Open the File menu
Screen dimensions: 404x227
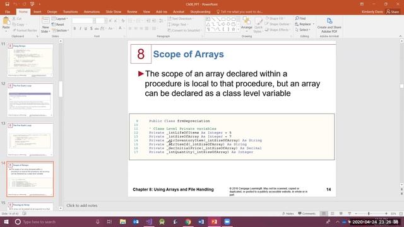[x=8, y=12]
